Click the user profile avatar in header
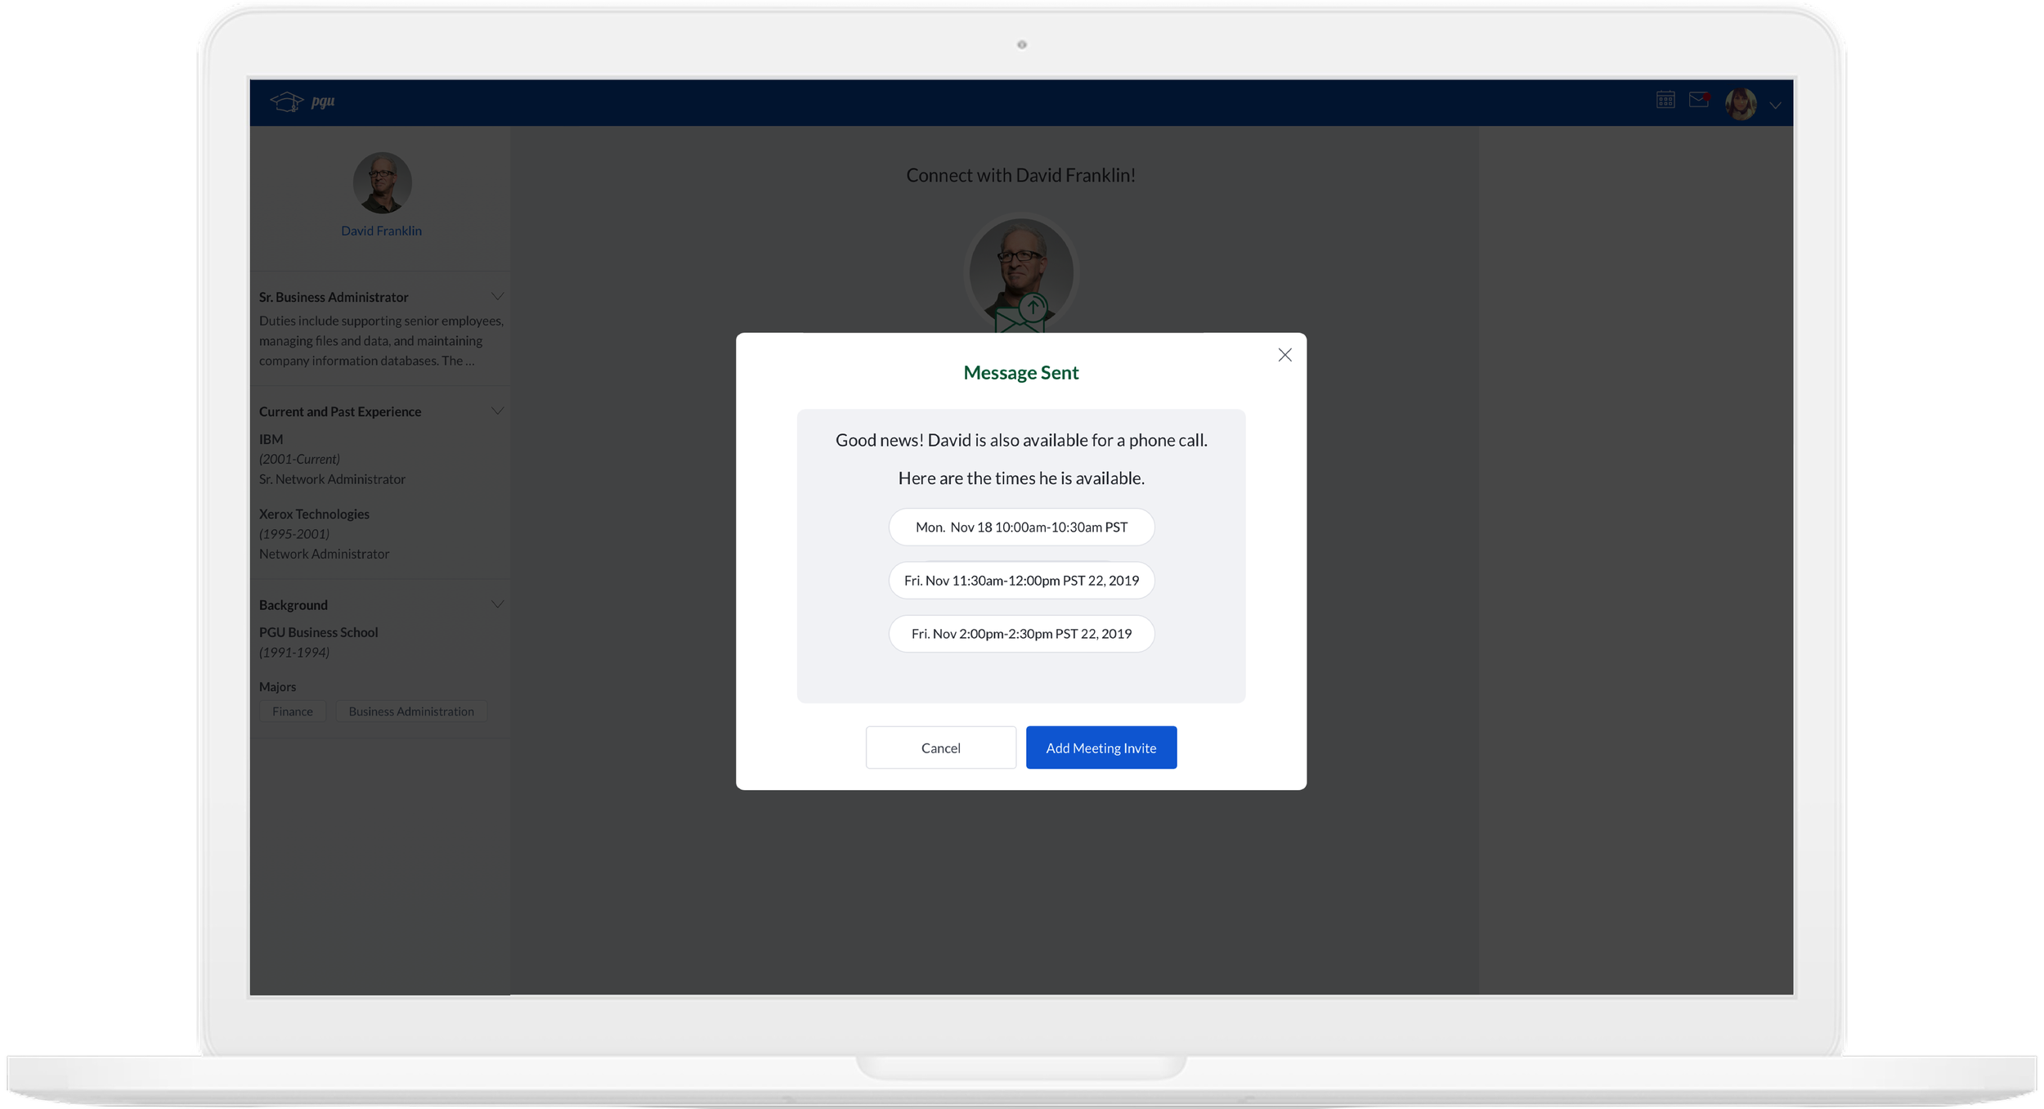The width and height of the screenshot is (2044, 1109). [x=1741, y=104]
